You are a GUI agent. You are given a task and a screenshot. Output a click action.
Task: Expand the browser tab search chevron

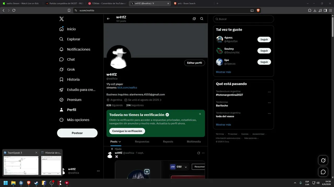pos(308,3)
